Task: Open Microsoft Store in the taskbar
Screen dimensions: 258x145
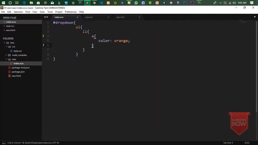Action: point(38,3)
